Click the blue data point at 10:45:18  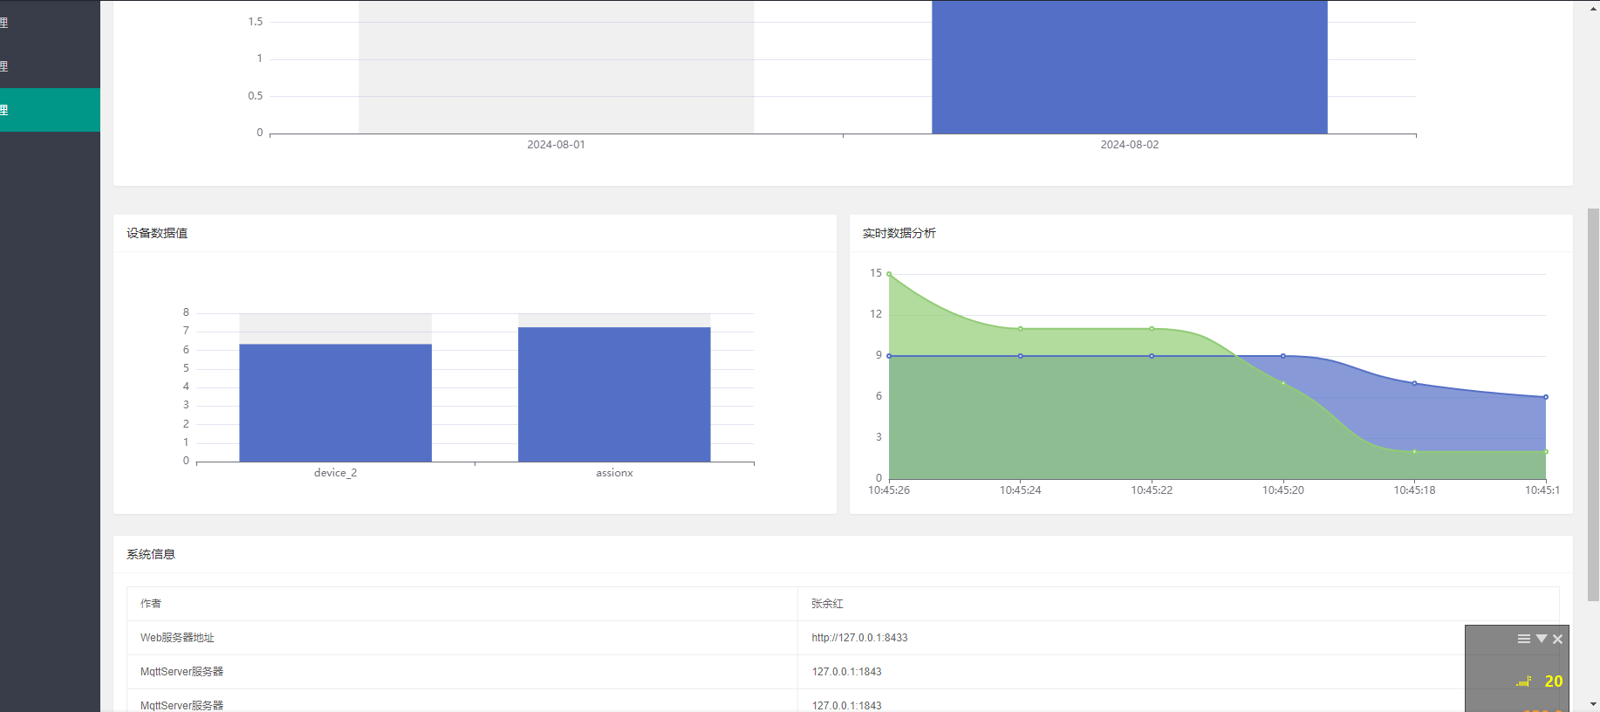[1414, 383]
